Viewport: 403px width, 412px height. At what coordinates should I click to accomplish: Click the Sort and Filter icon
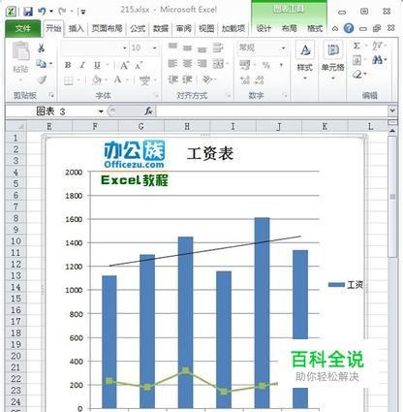377,46
